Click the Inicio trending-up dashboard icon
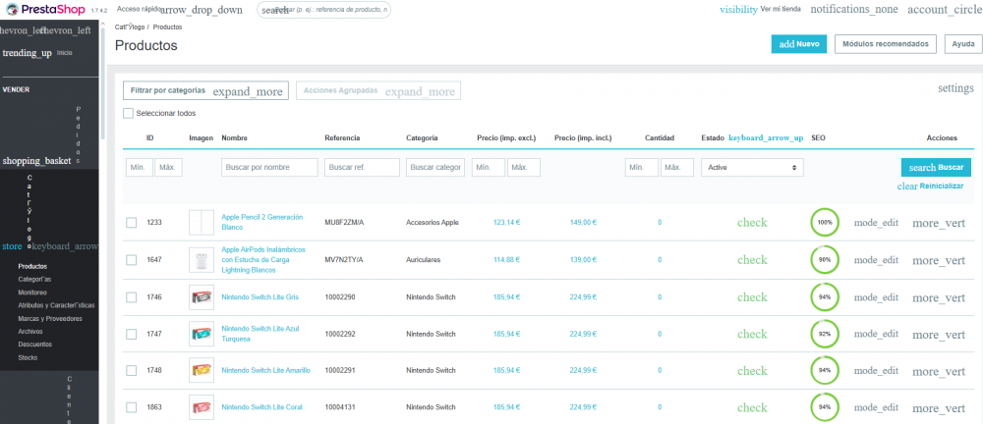The height and width of the screenshot is (424, 983). coord(27,53)
